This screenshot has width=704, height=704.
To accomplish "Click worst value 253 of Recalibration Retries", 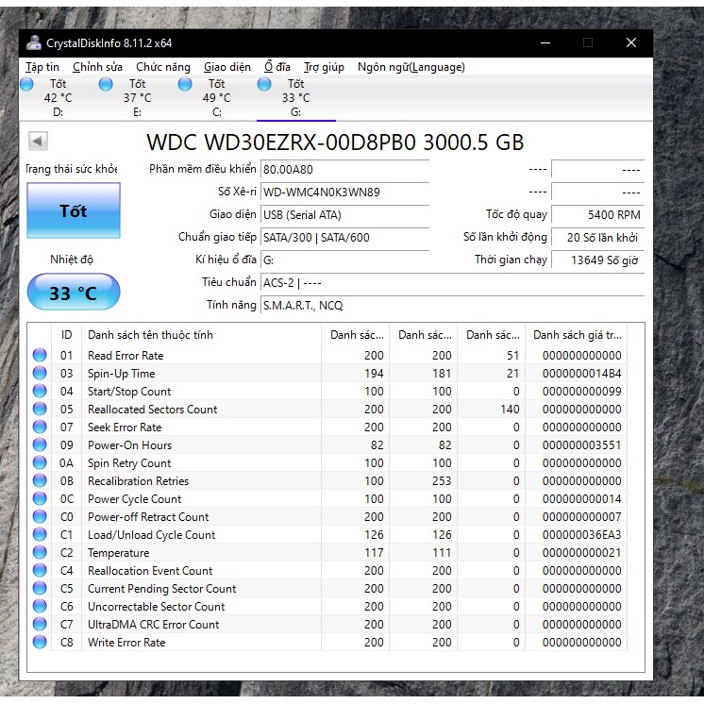I will [x=442, y=481].
